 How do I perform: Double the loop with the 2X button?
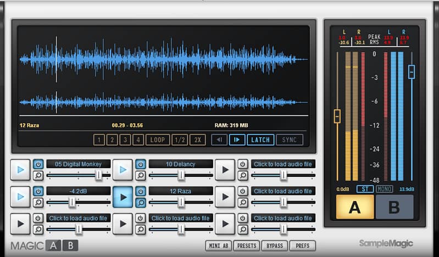pos(198,139)
